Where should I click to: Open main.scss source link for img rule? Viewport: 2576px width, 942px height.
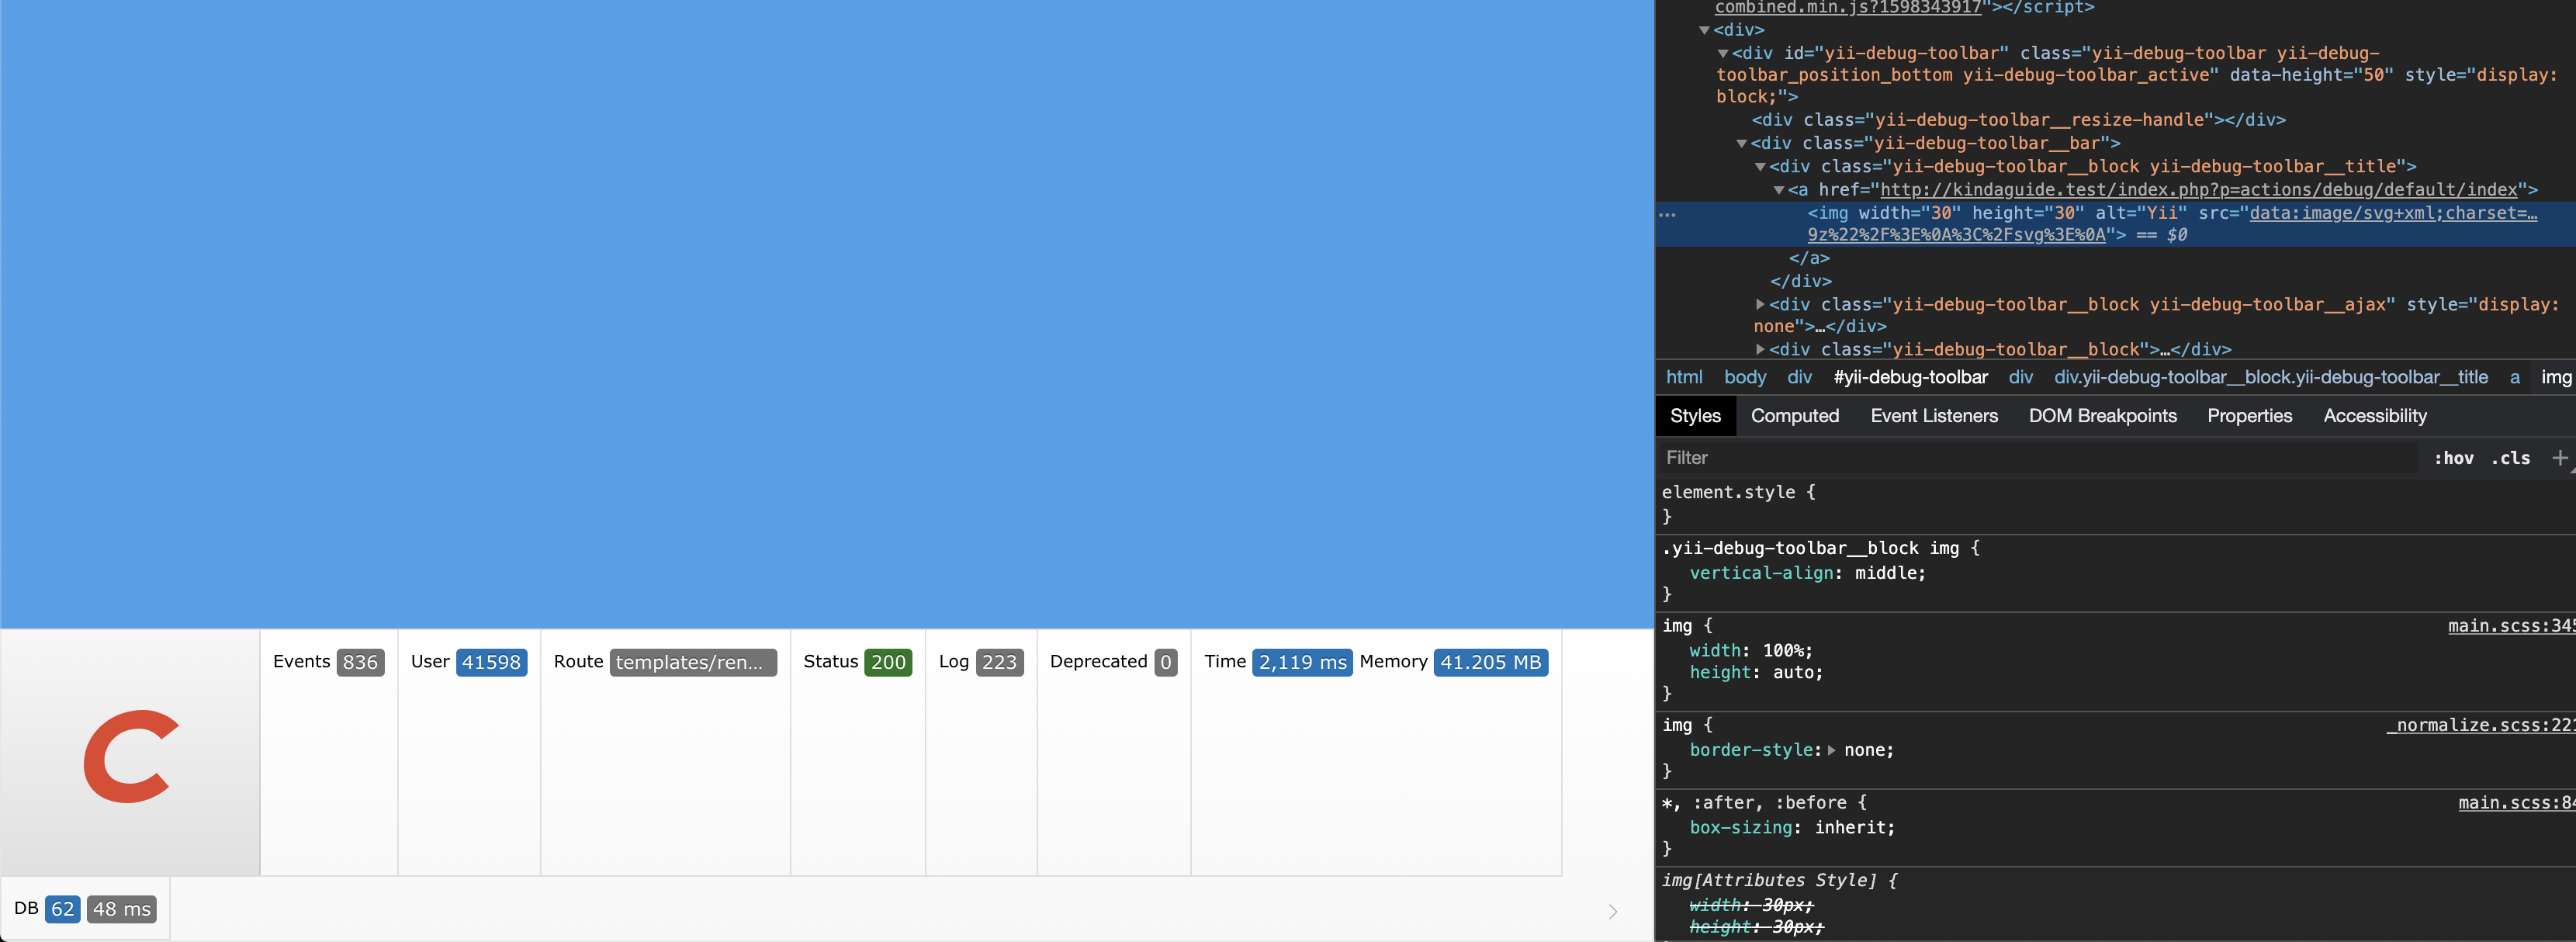pos(2511,626)
